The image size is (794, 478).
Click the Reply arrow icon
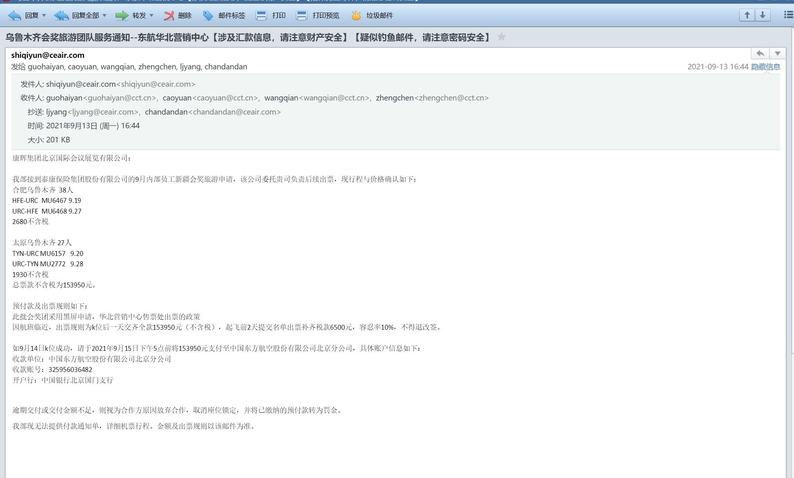pyautogui.click(x=15, y=15)
